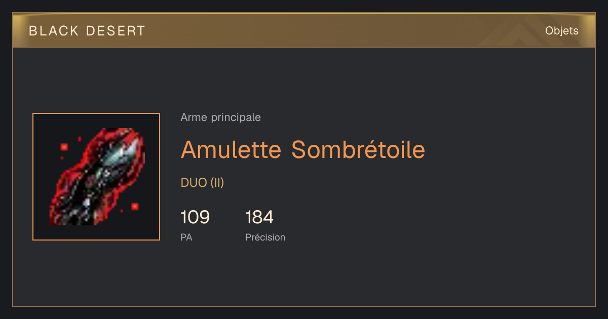Click the BLACK DESERT header title
The width and height of the screenshot is (608, 319).
pos(87,31)
